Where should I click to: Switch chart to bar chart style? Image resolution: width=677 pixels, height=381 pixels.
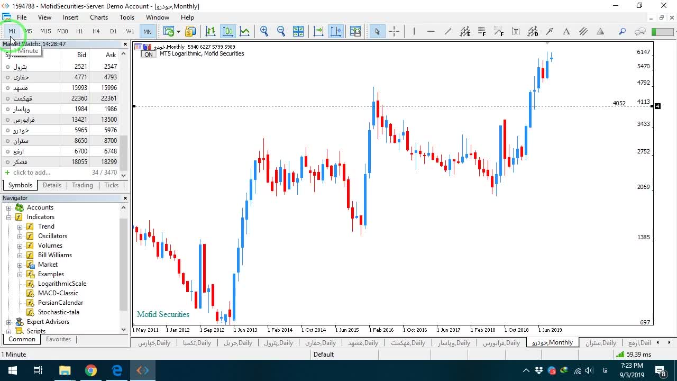(211, 31)
